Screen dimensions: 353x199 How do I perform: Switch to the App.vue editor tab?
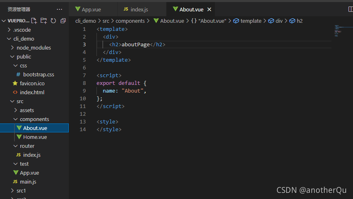(x=93, y=9)
